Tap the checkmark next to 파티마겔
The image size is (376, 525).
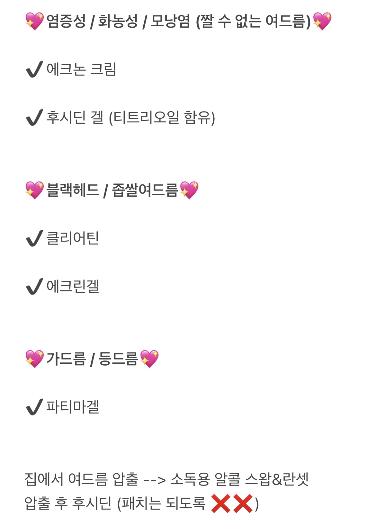[x=34, y=407]
